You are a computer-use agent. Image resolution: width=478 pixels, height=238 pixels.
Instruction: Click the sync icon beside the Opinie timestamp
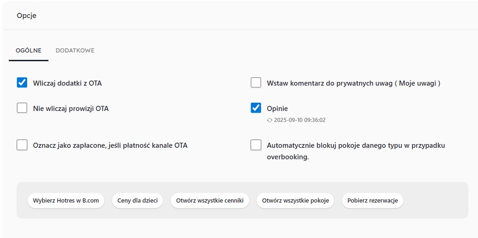[x=270, y=120]
